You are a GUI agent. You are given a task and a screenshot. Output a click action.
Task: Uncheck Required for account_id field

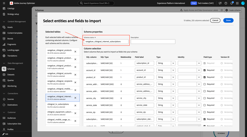(x=205, y=70)
